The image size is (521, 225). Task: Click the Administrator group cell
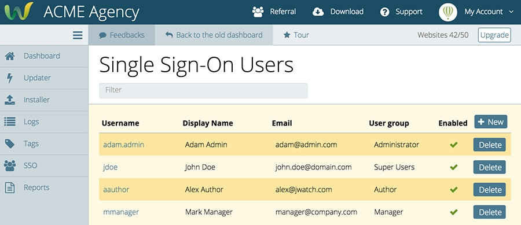[x=397, y=145]
